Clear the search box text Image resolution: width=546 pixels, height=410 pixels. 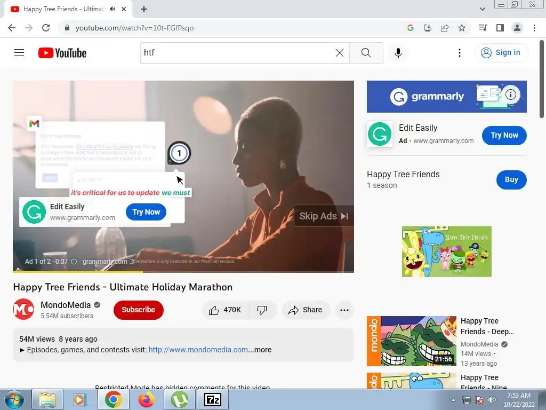[x=340, y=53]
